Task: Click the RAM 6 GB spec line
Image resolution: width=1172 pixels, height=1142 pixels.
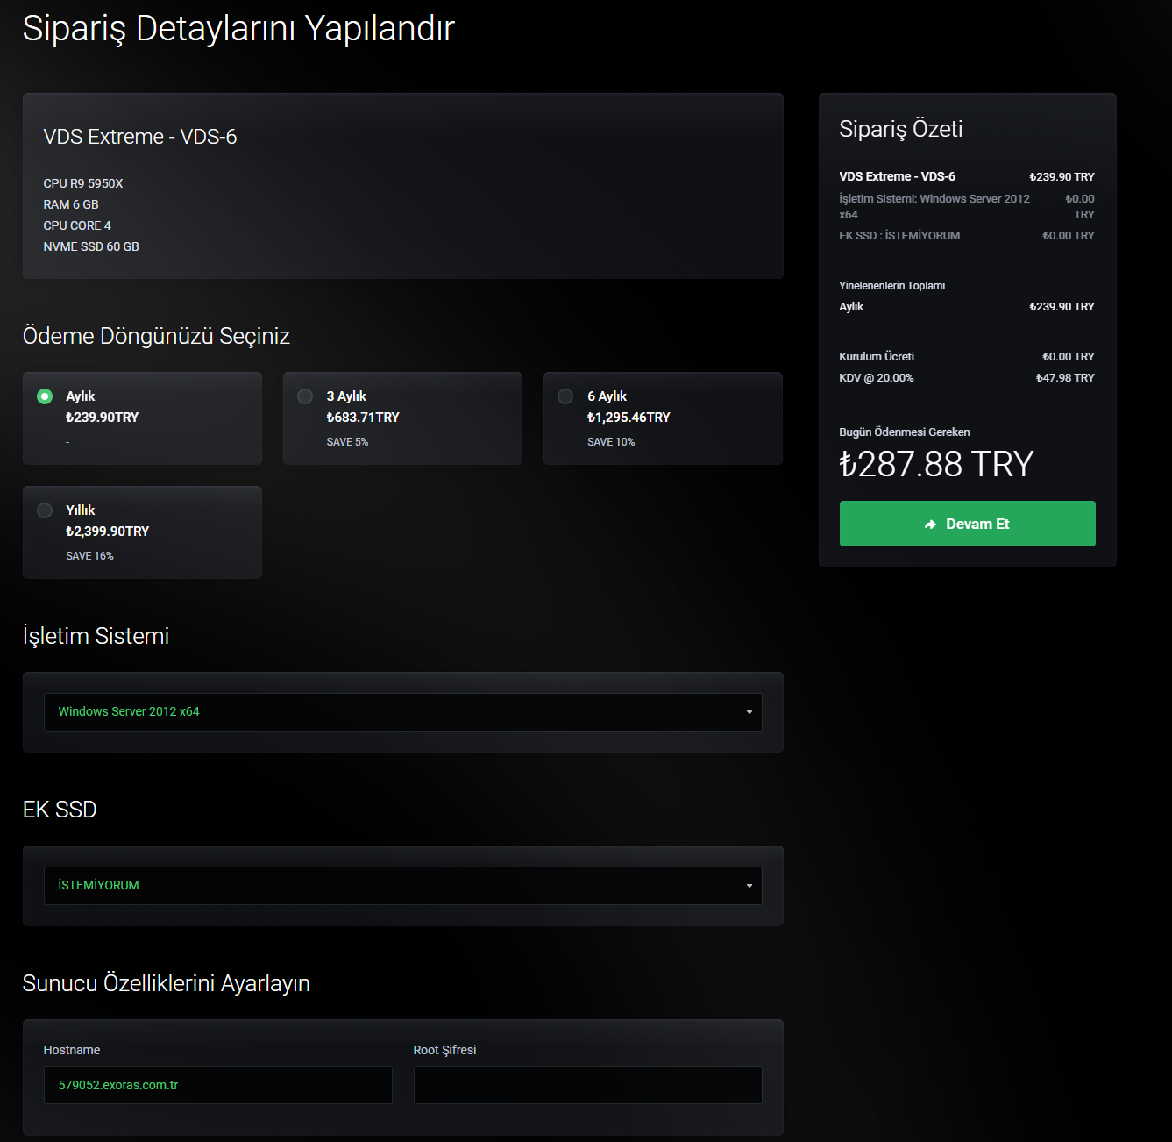Action: tap(71, 204)
